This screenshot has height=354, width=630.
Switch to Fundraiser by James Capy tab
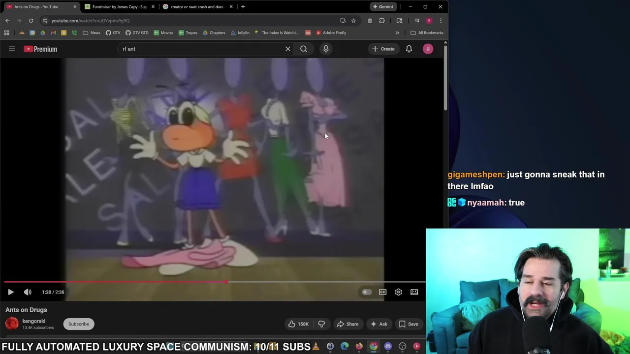pos(120,7)
